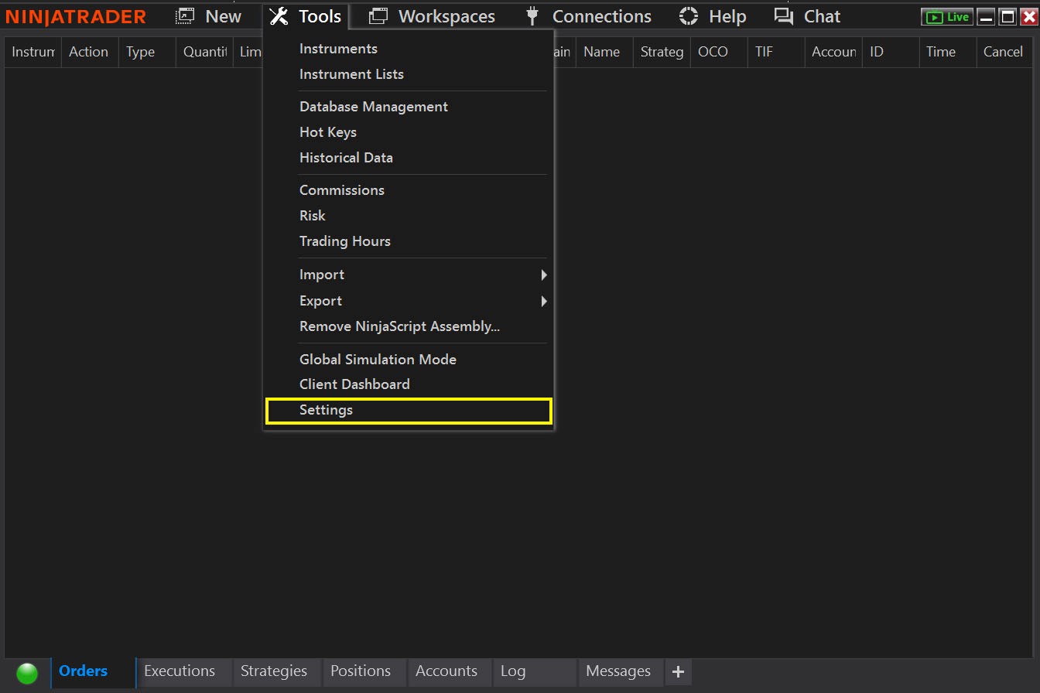This screenshot has height=693, width=1040.
Task: Expand the Import submenu
Action: (x=322, y=274)
